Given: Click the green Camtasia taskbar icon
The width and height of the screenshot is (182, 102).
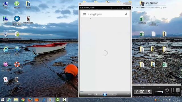Looking at the screenshot, I should coord(57,100).
